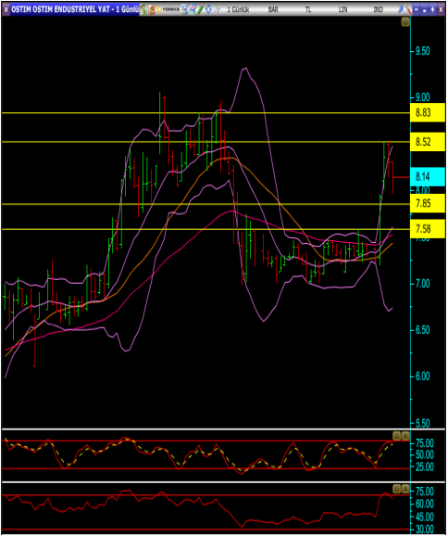
Task: Select the LIN scale menu item
Action: click(342, 9)
